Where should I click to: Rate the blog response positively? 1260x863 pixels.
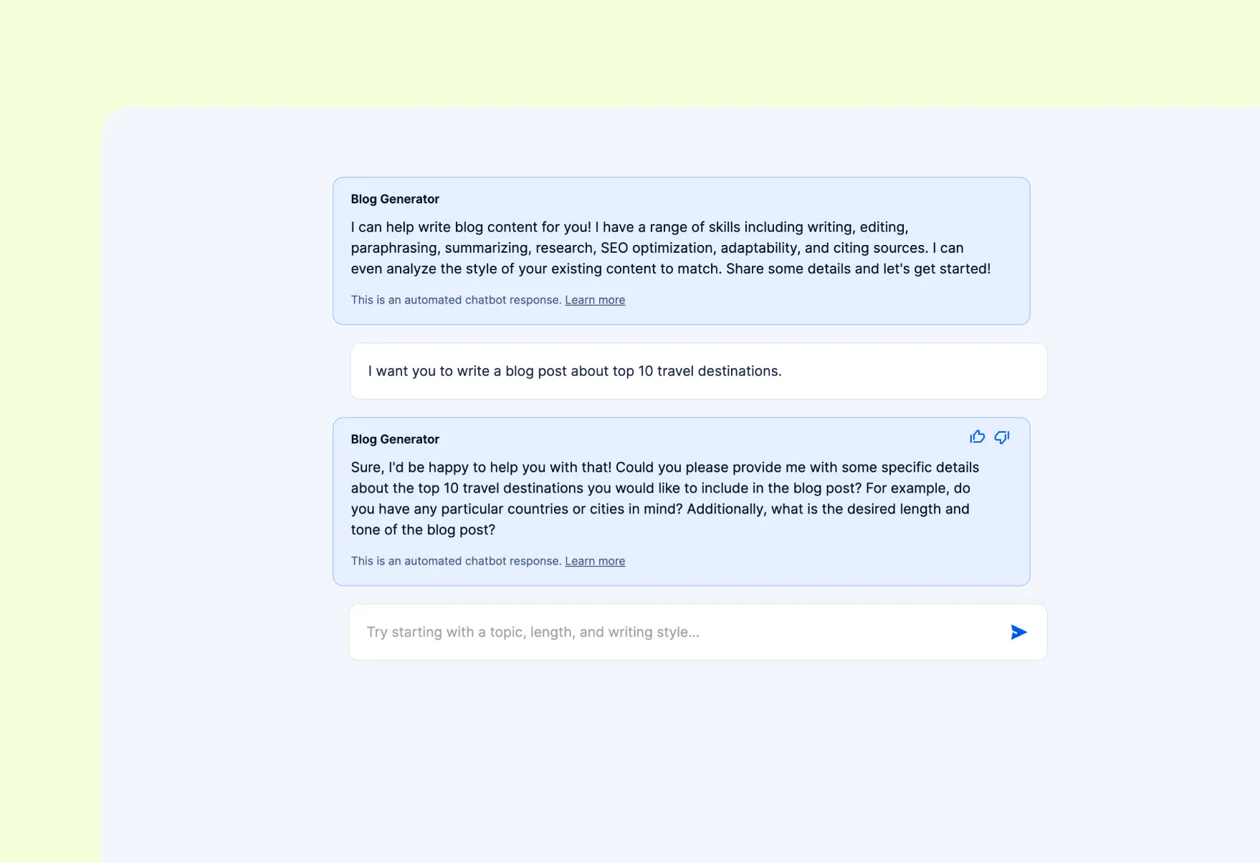[977, 437]
